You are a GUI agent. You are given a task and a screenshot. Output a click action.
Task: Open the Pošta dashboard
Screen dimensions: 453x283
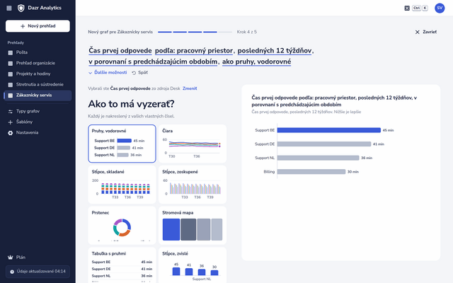click(38, 52)
